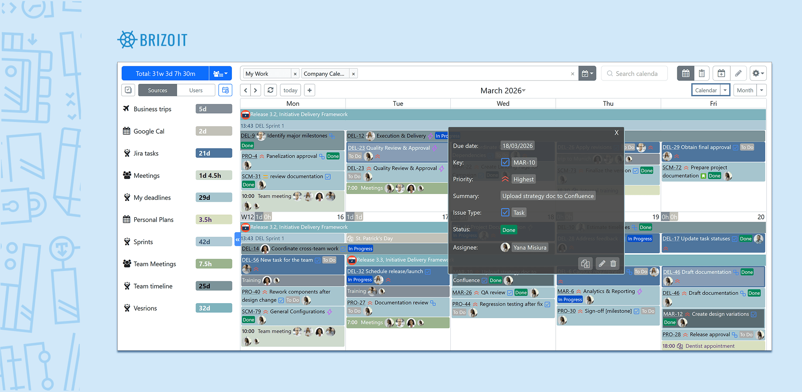Switch to the clipboard list view
802x392 pixels.
point(702,73)
